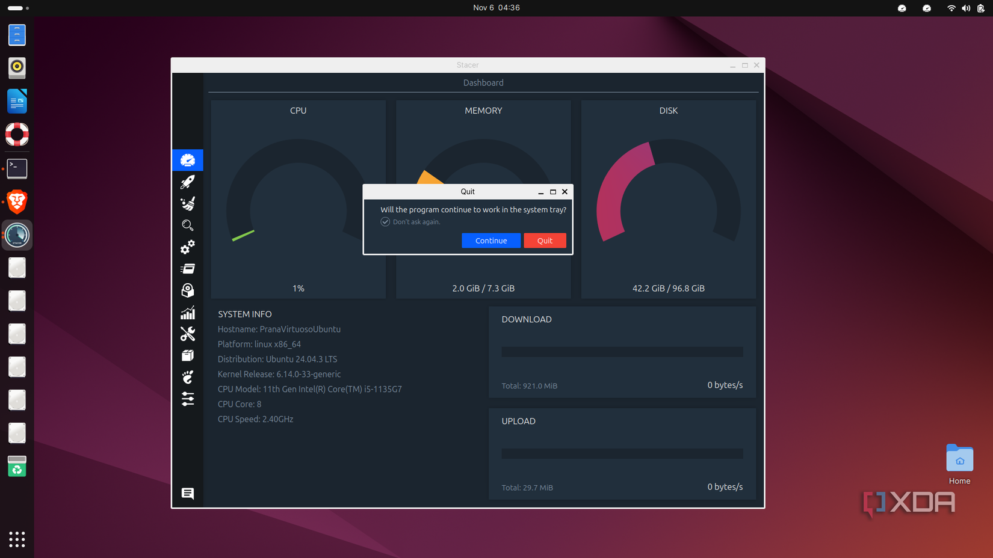993x558 pixels.
Task: Click Distribution: Ubuntu 24.04.3 LTS text
Action: [x=277, y=359]
